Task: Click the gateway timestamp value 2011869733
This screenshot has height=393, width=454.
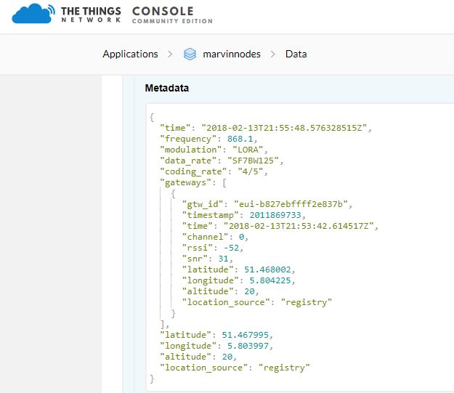Action: (x=269, y=215)
